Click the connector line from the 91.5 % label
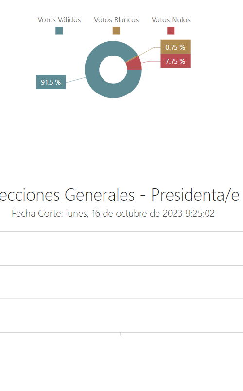Screen dimensions: 243x391 (x=76, y=80)
